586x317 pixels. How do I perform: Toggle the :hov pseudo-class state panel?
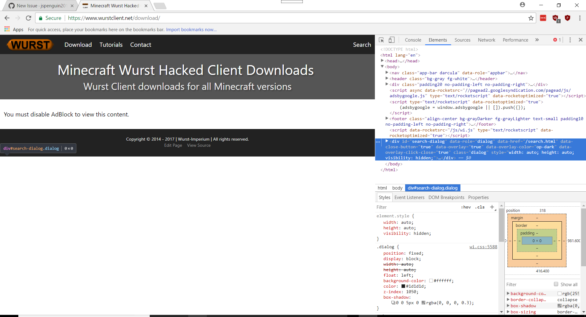click(466, 207)
